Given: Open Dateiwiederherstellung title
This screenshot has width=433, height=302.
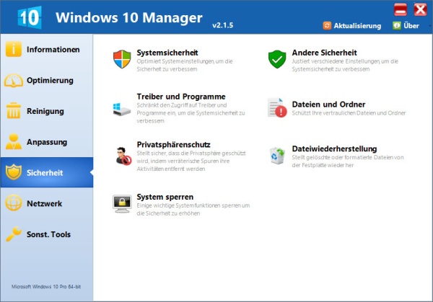Looking at the screenshot, I should [x=334, y=148].
